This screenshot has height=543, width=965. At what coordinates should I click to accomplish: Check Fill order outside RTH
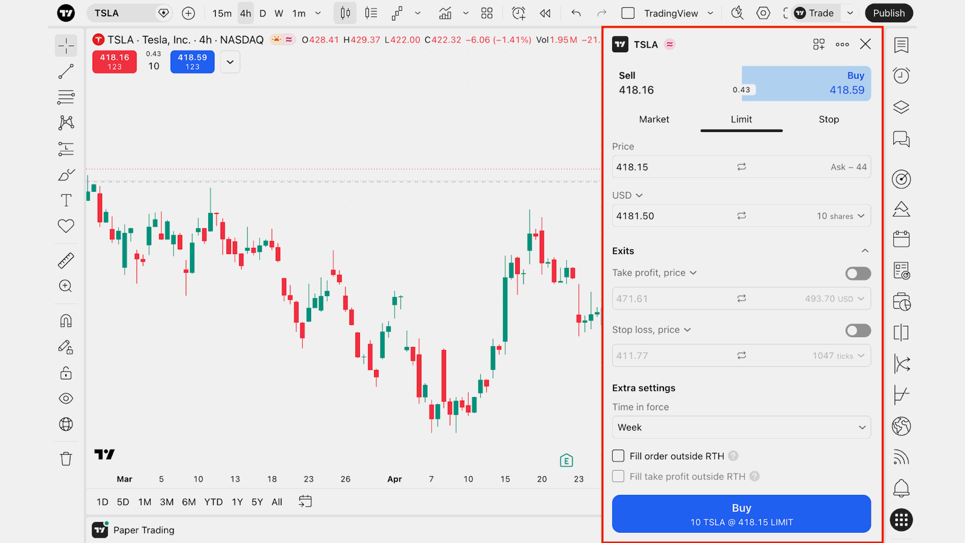(x=618, y=456)
